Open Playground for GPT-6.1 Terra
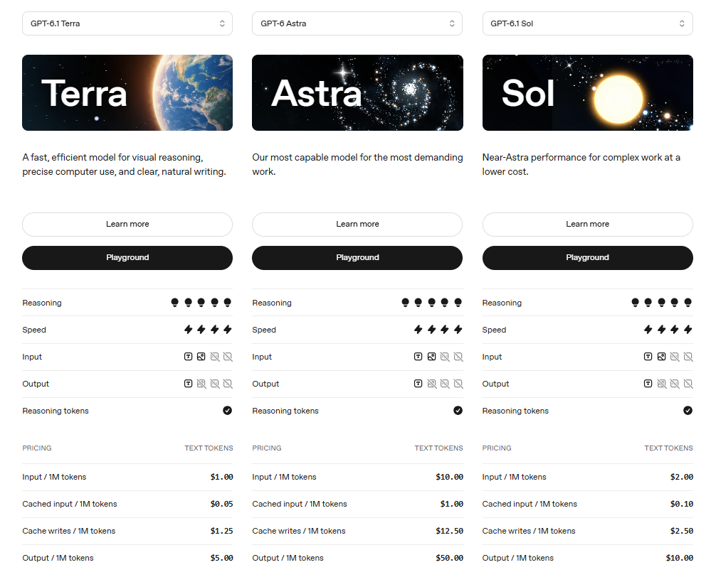The width and height of the screenshot is (711, 577). click(x=127, y=258)
